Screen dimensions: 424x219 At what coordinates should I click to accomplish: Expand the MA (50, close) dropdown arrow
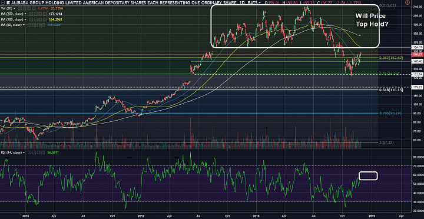tap(24, 25)
